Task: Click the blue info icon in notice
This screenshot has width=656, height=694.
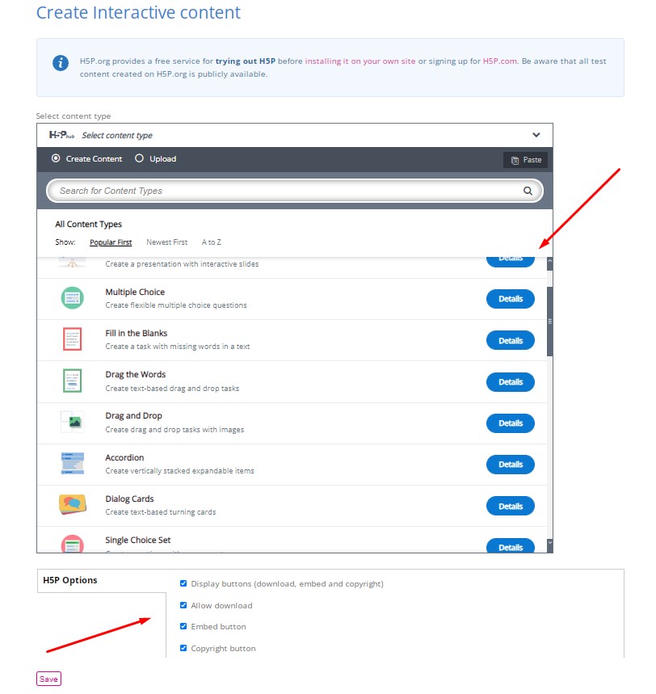Action: pyautogui.click(x=61, y=63)
